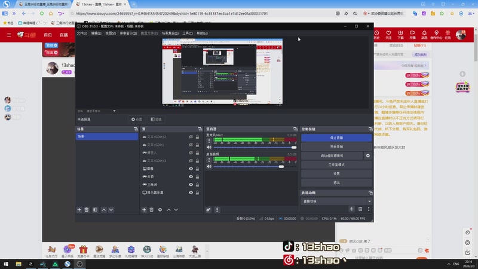Undock the Controls panel

[370, 129]
